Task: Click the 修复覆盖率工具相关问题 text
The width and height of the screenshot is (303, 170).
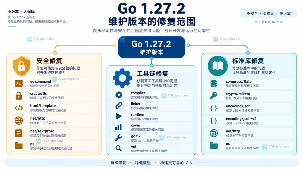Action: pos(147,130)
